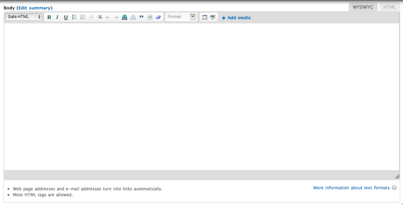Select the WYSIWYG editor tab
The width and height of the screenshot is (403, 205).
point(363,7)
